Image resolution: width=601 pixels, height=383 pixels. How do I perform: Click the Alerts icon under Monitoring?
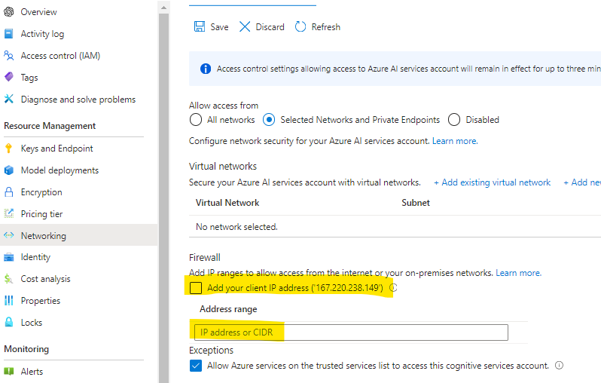coord(9,372)
